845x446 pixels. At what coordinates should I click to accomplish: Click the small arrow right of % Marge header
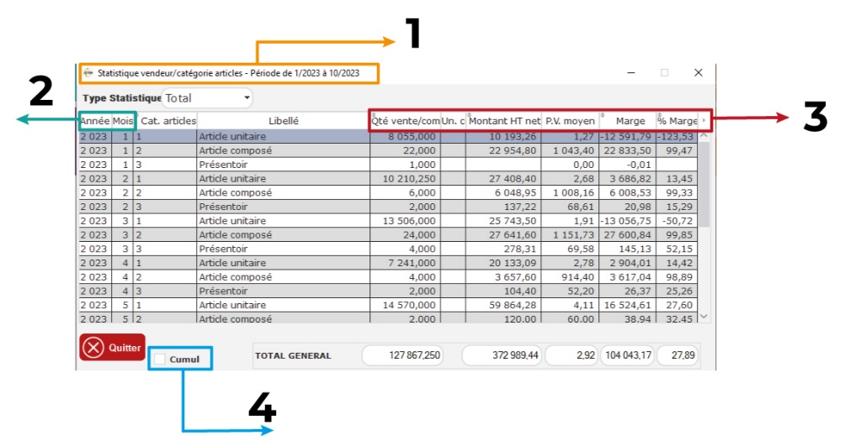[704, 120]
